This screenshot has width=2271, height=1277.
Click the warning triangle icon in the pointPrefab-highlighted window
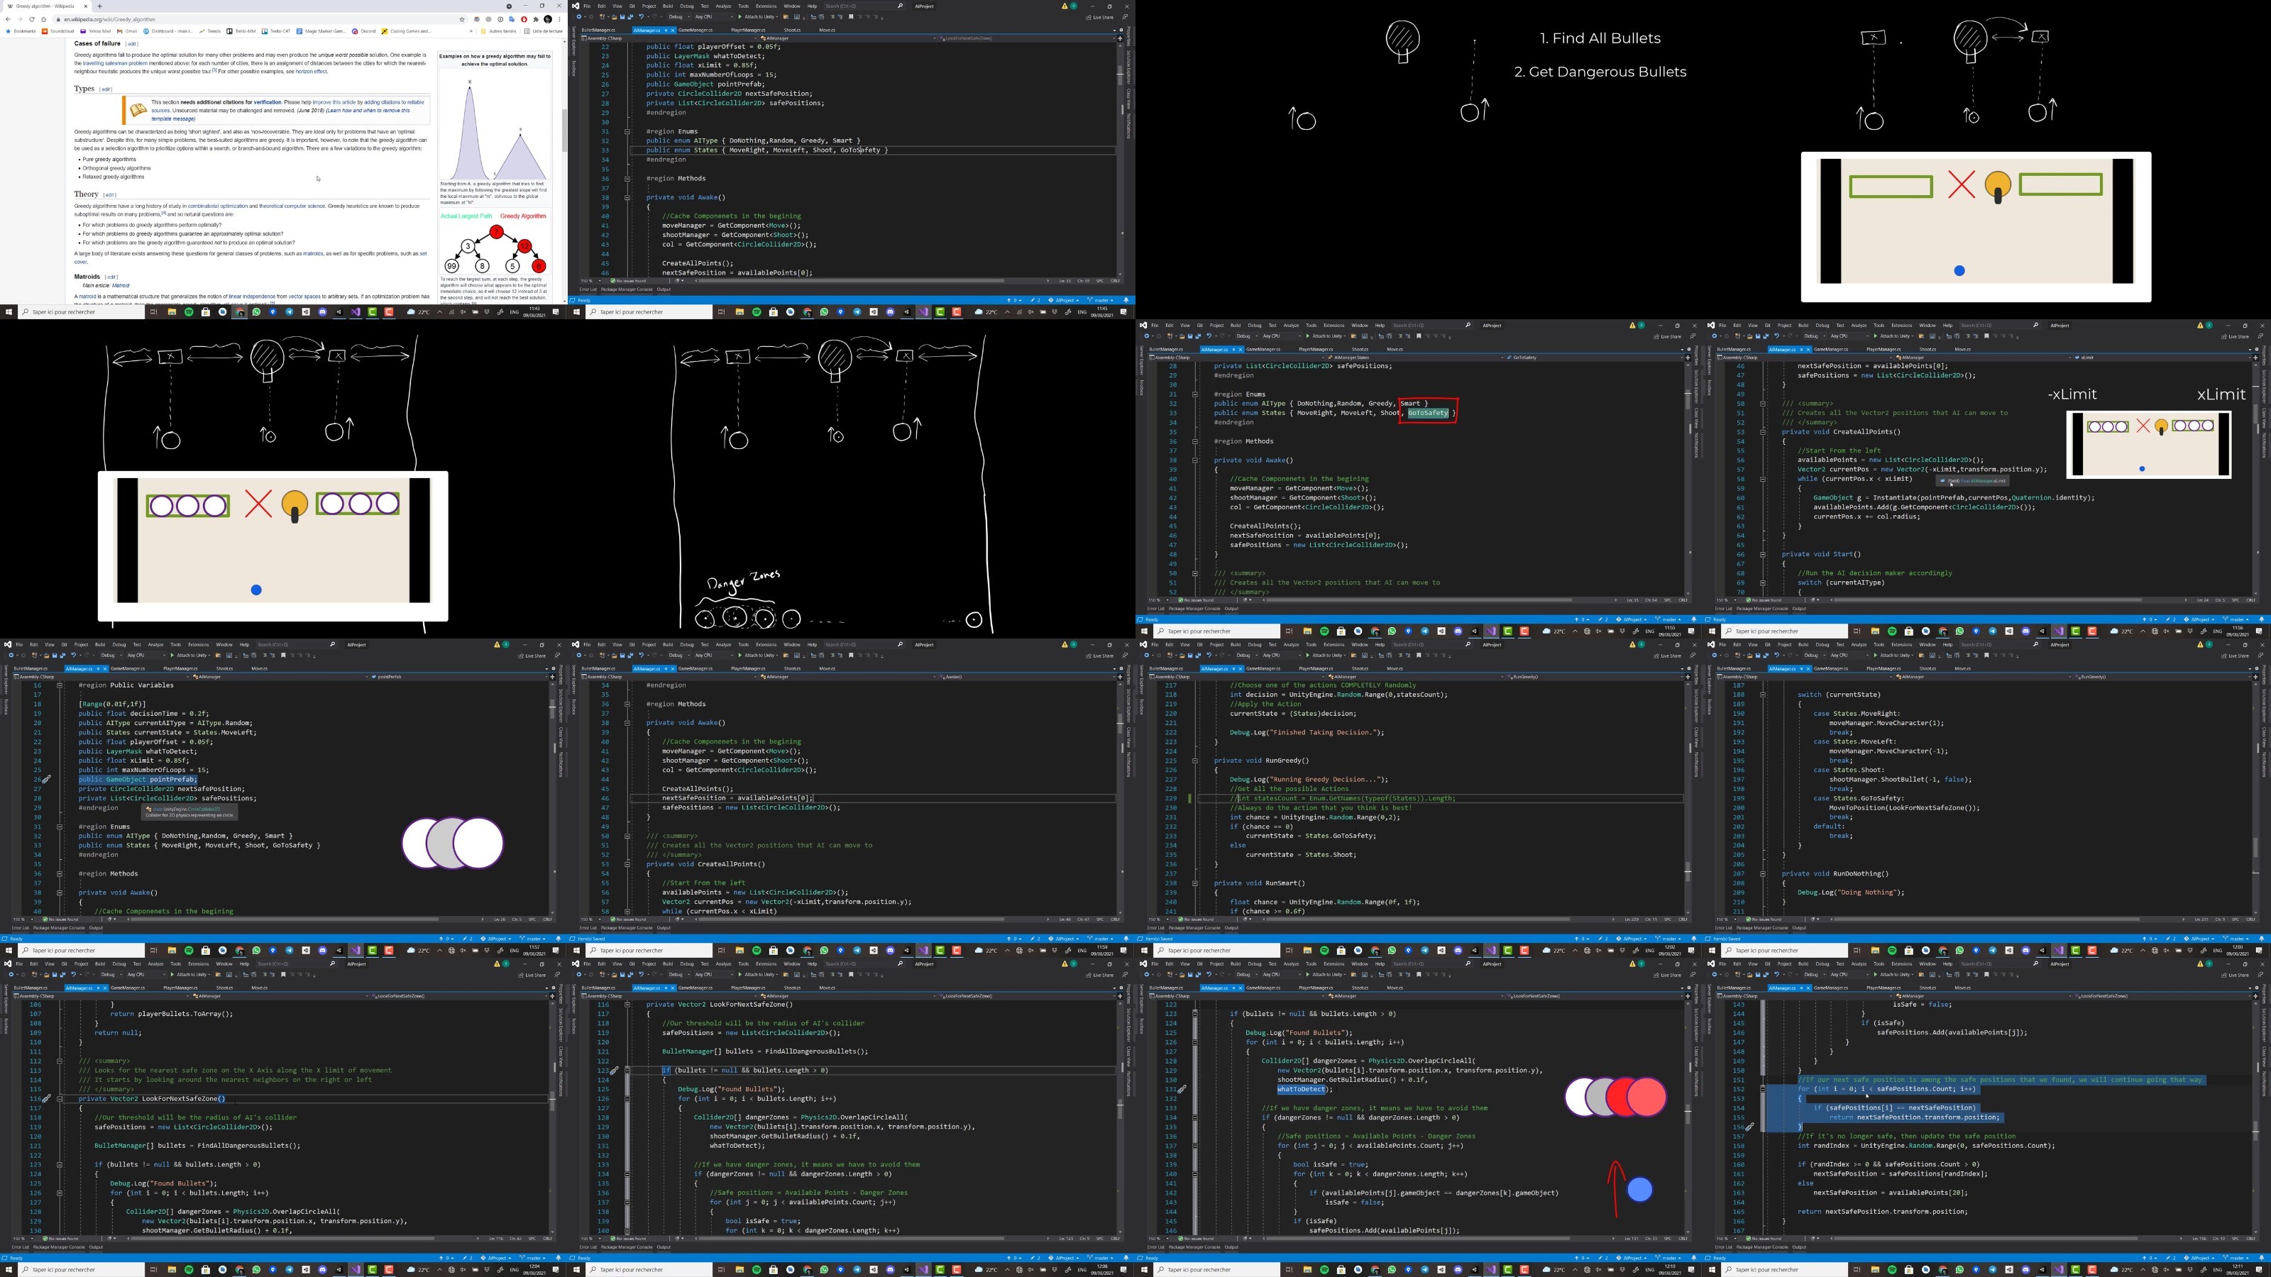tap(497, 645)
